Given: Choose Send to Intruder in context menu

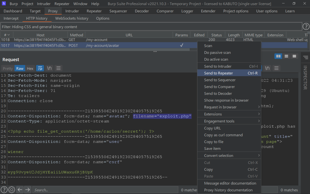Looking at the screenshot, I should pyautogui.click(x=229, y=66).
